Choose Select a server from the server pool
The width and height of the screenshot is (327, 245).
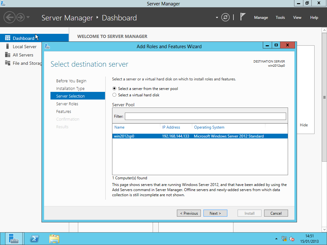[x=115, y=89]
